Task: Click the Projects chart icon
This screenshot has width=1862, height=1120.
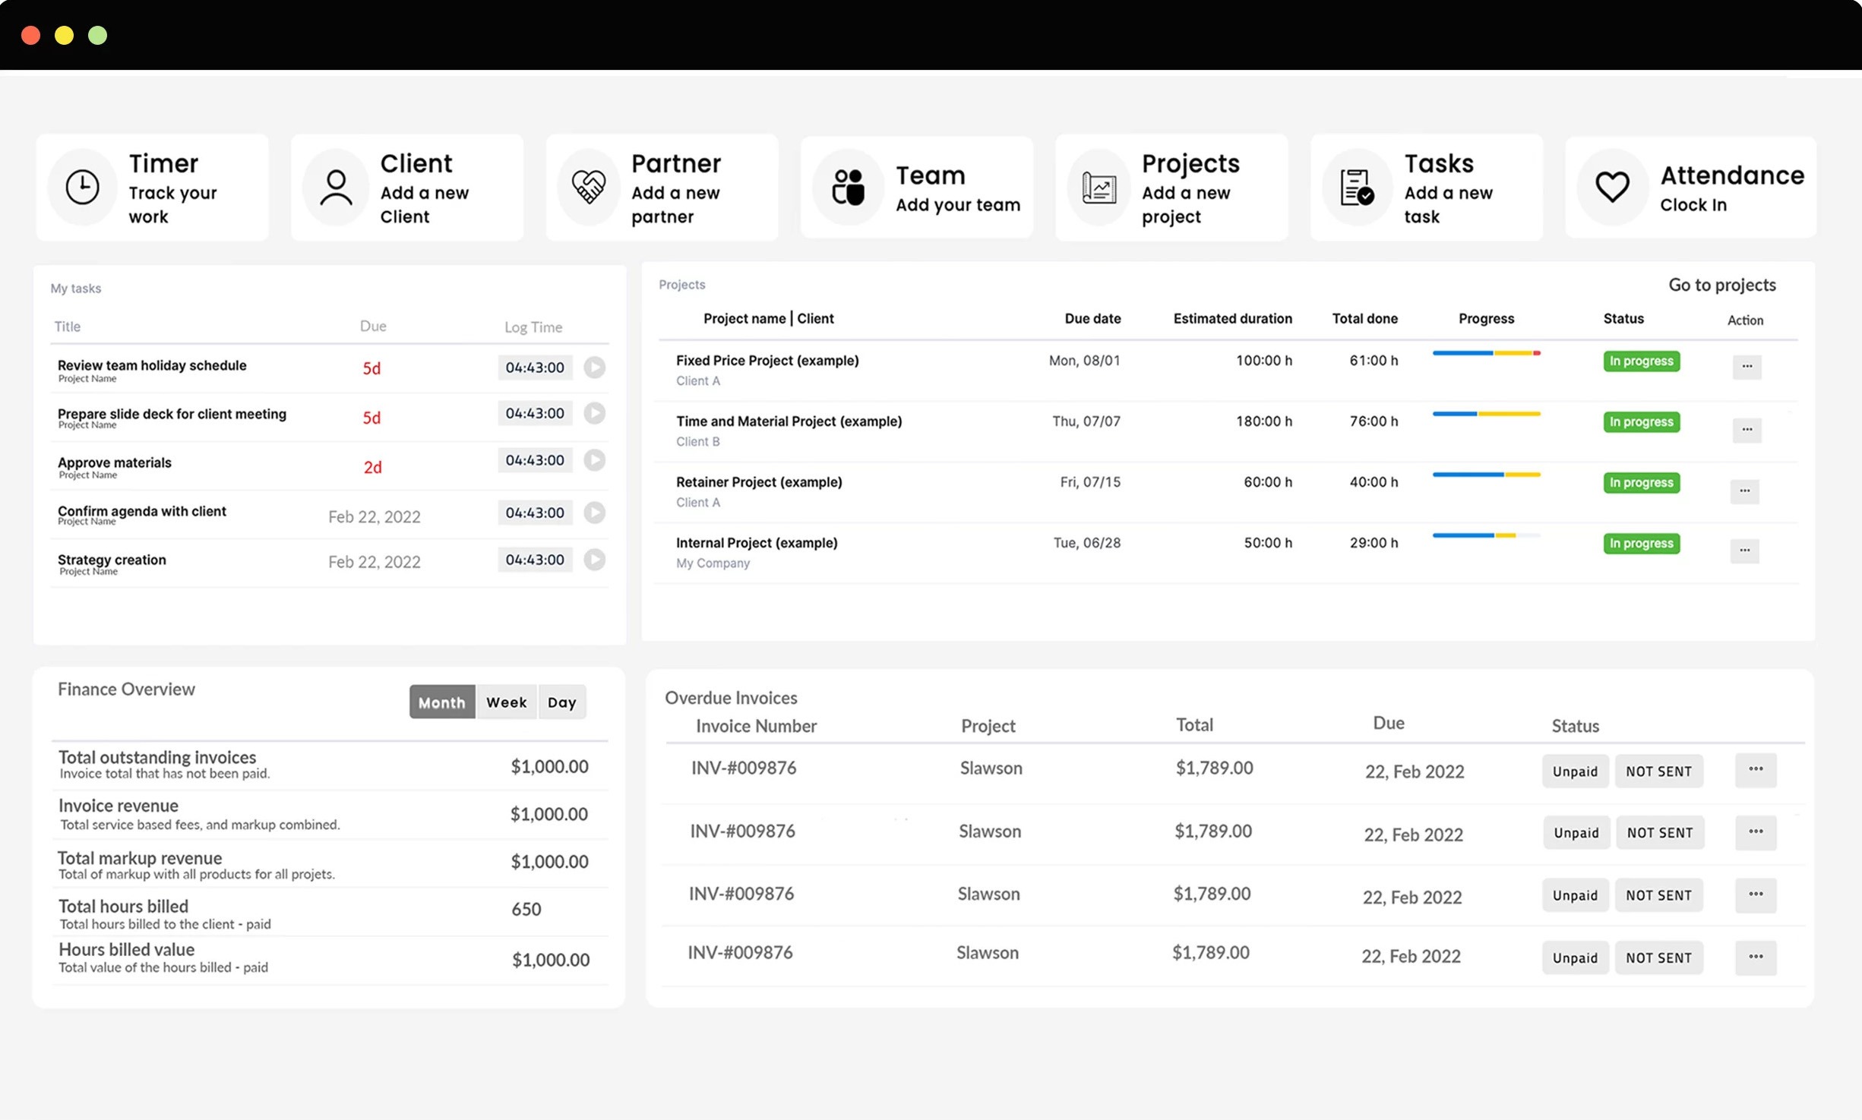Action: point(1099,187)
